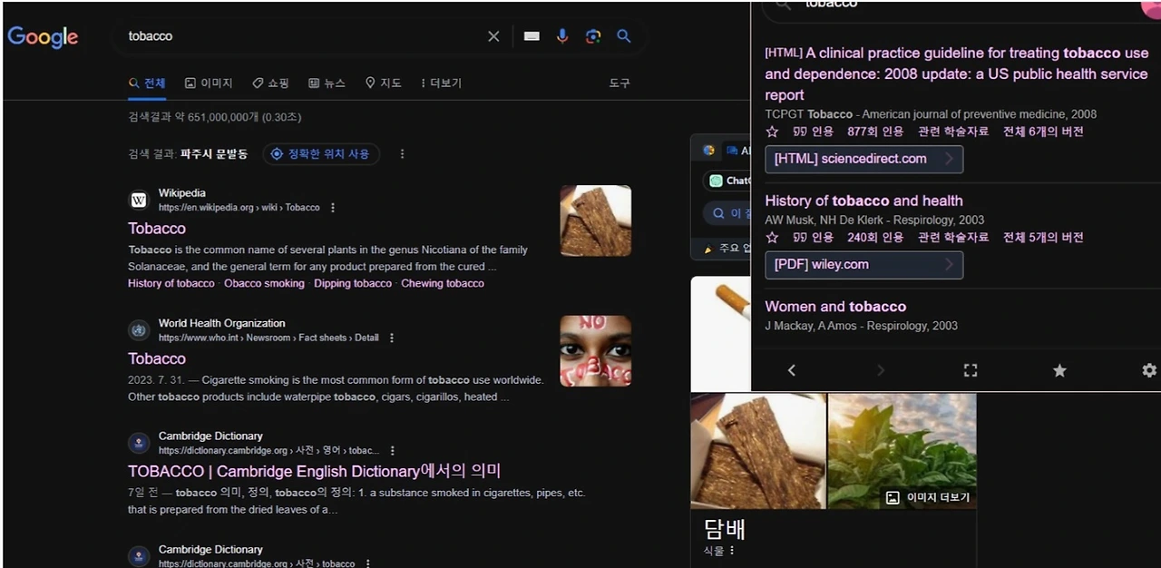The height and width of the screenshot is (568, 1161).
Task: View 877회 인용 citations
Action: pos(875,132)
